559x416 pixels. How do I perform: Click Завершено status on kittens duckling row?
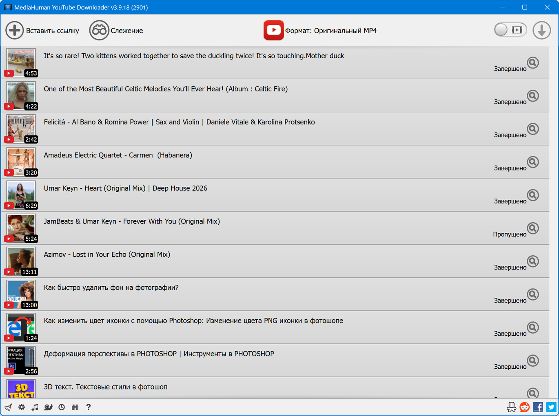(x=510, y=69)
